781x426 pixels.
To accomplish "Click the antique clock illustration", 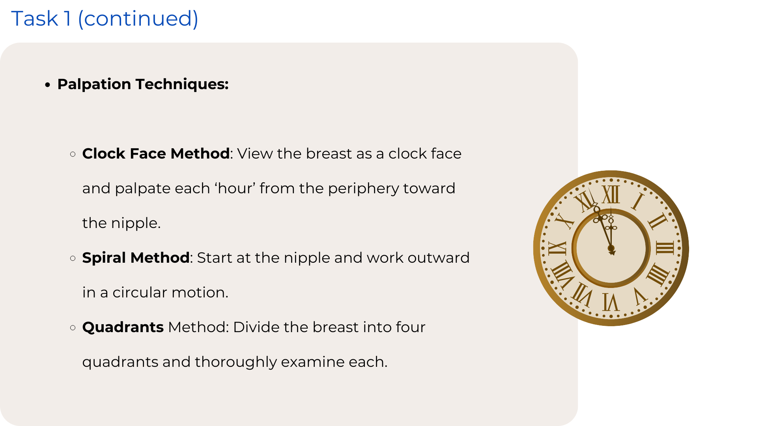I will tap(611, 248).
